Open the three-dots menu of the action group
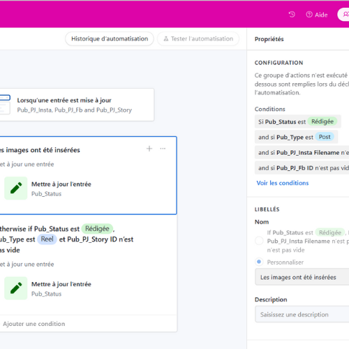Viewport: 349px width, 349px height. [163, 149]
